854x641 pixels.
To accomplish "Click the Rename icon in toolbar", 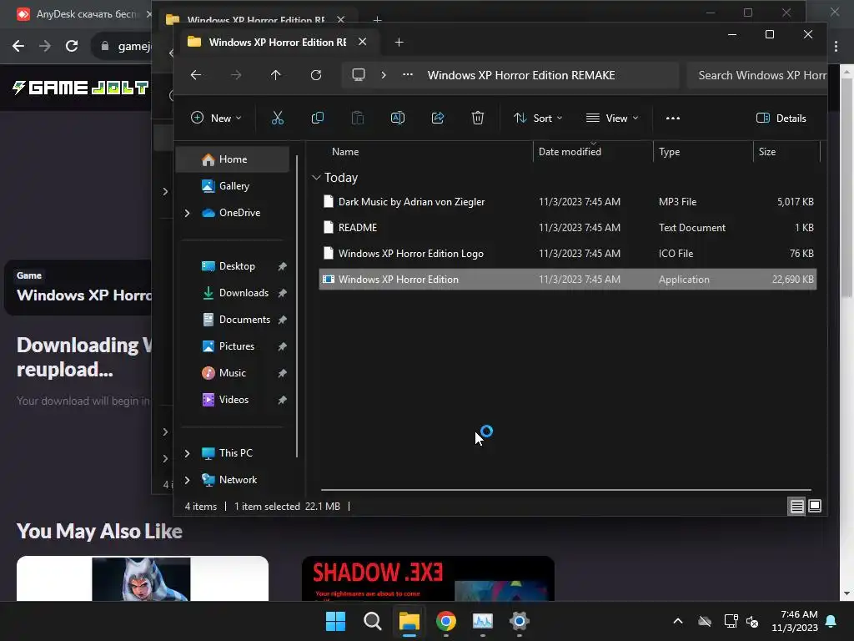I will coord(398,118).
